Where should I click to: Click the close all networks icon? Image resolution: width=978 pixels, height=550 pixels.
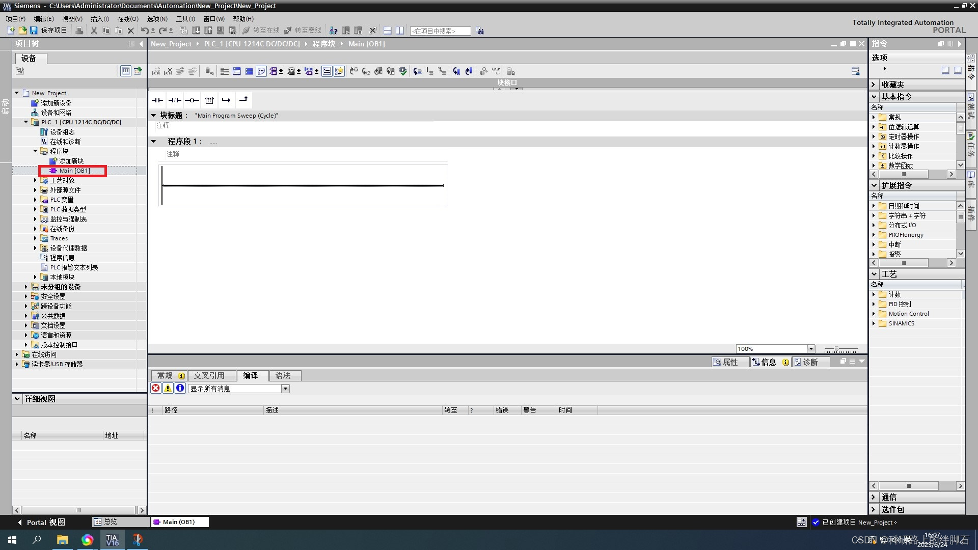tap(249, 71)
